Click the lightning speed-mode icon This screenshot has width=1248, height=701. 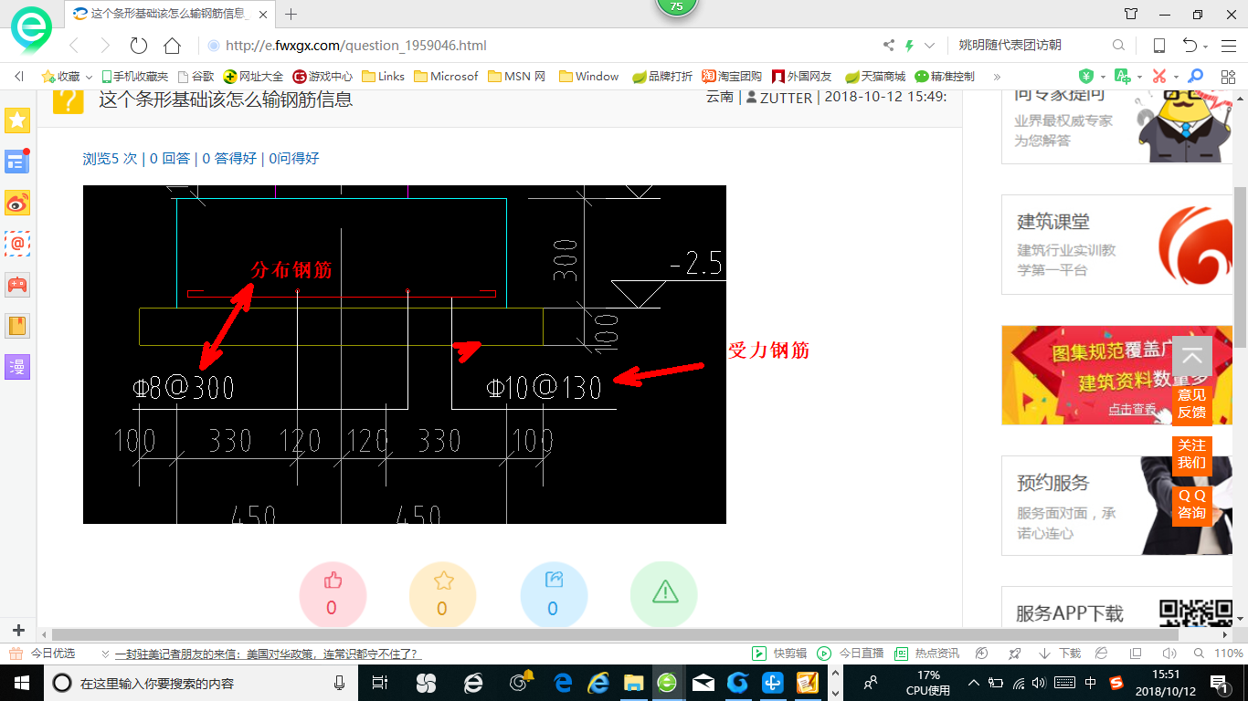[x=909, y=46]
